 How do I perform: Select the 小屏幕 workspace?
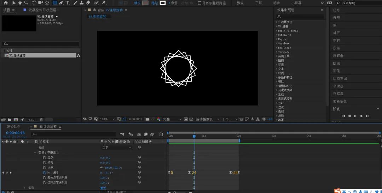click(x=296, y=3)
